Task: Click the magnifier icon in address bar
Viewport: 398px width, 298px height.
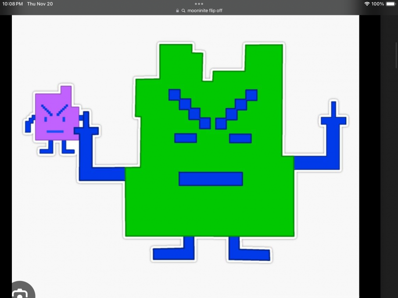Action: (x=183, y=11)
